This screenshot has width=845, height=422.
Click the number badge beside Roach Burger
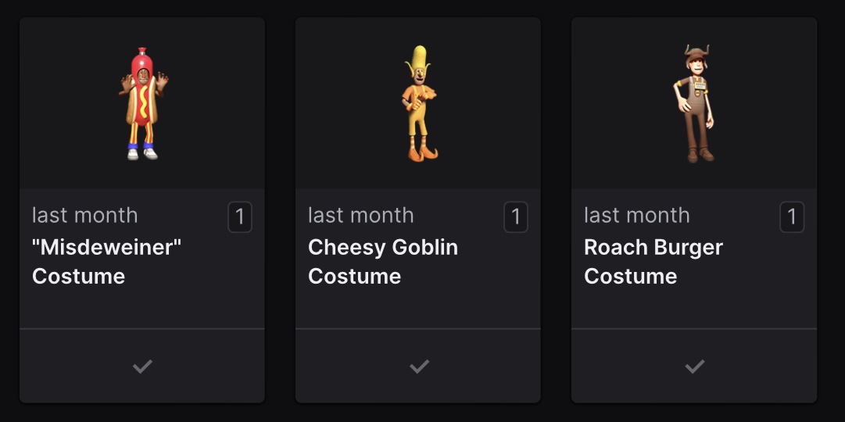[792, 217]
